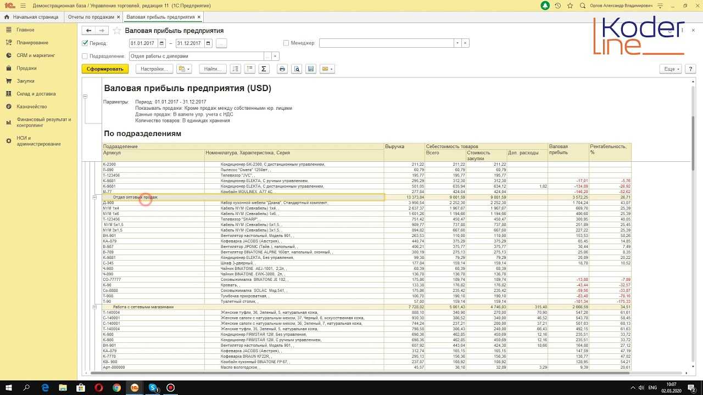This screenshot has height=395, width=703.
Task: Click the Sigma sum icon
Action: point(264,69)
